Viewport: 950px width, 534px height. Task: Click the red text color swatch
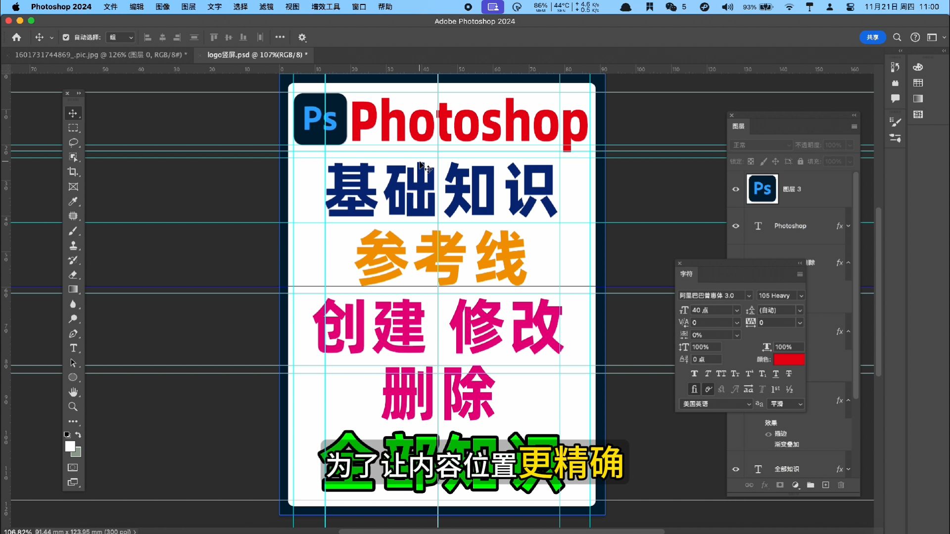(x=789, y=359)
